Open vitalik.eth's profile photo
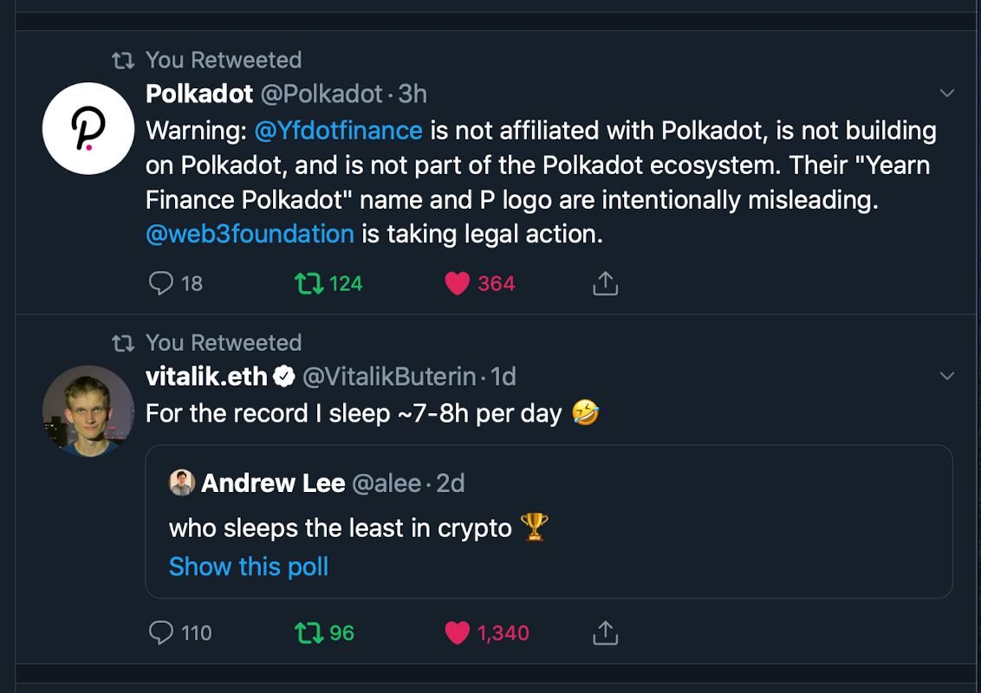 88,411
